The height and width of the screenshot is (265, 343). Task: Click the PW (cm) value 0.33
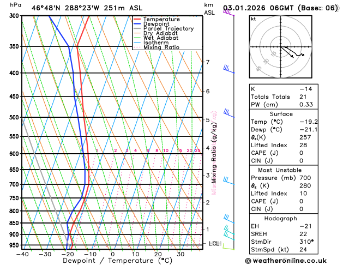coord(306,105)
